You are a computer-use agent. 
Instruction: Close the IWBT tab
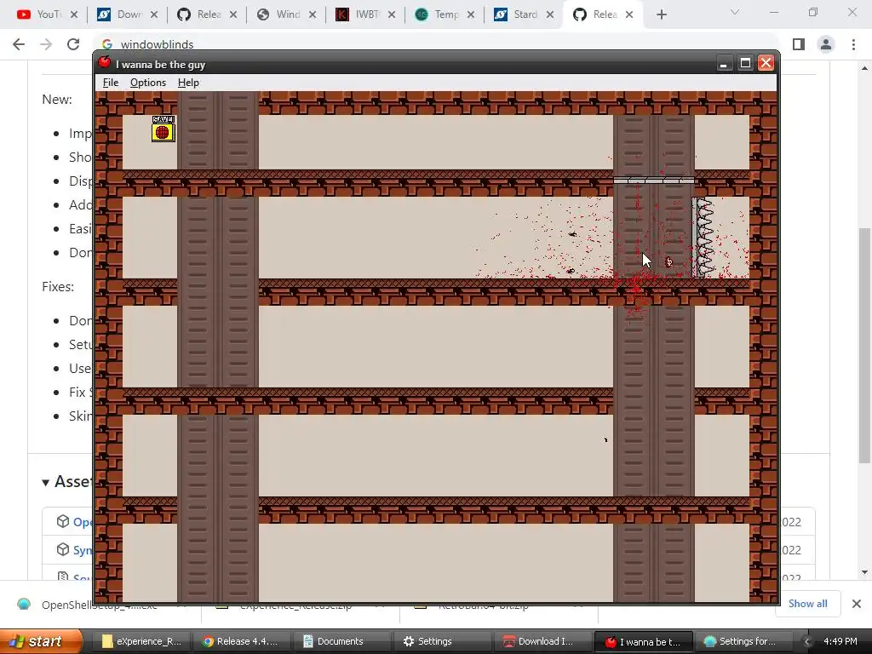(x=392, y=14)
